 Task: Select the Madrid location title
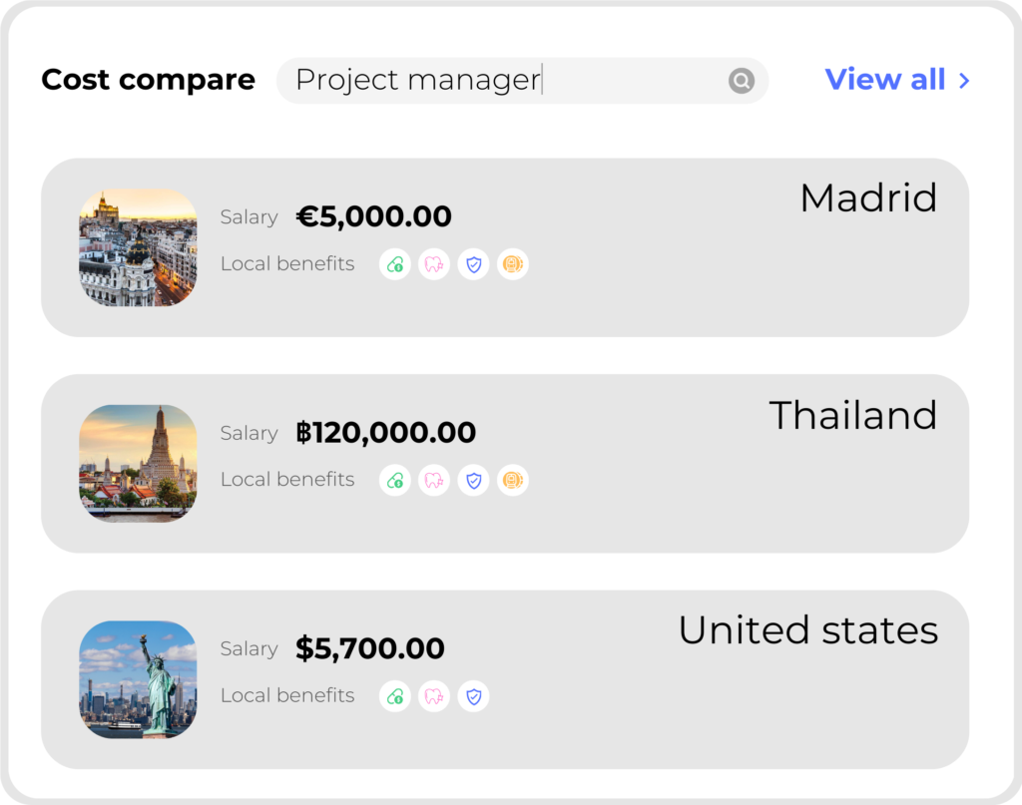[868, 199]
